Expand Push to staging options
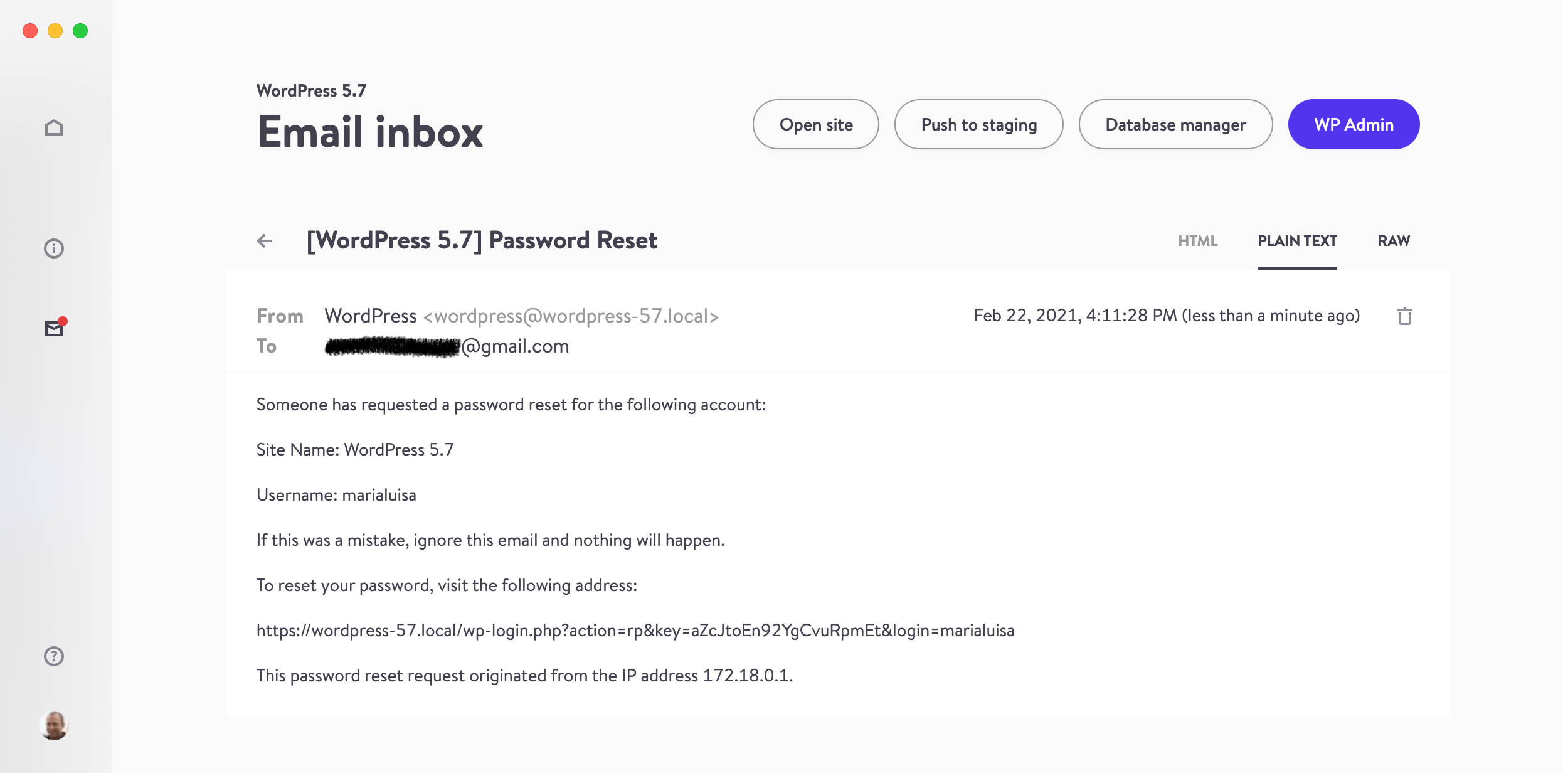 979,124
